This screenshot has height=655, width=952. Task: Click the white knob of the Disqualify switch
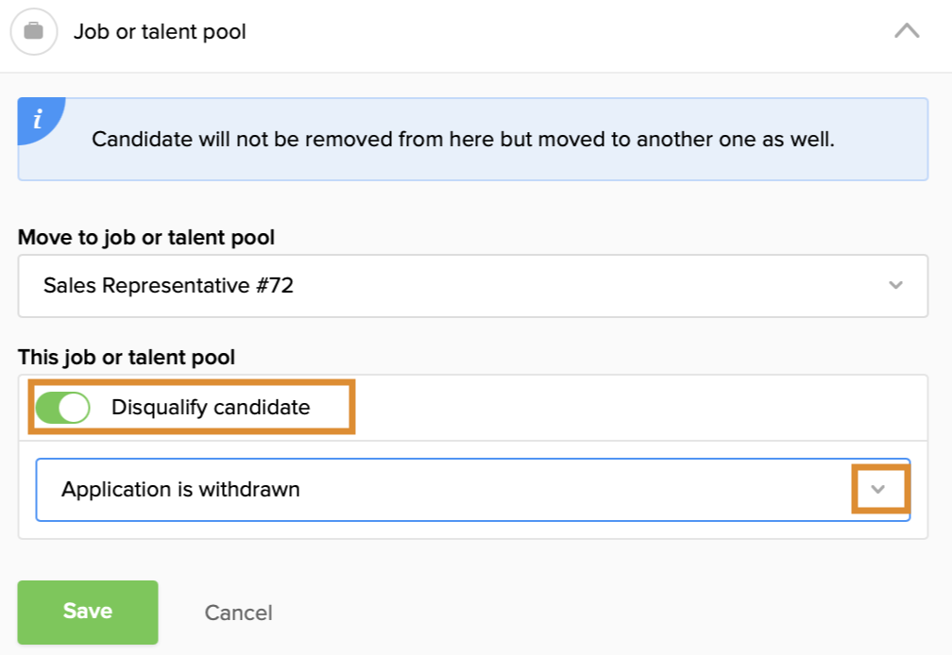[74, 408]
